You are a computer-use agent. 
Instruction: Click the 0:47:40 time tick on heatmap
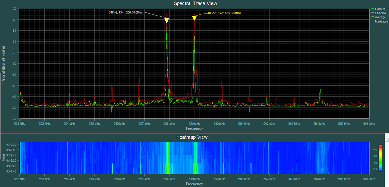(x=11, y=171)
